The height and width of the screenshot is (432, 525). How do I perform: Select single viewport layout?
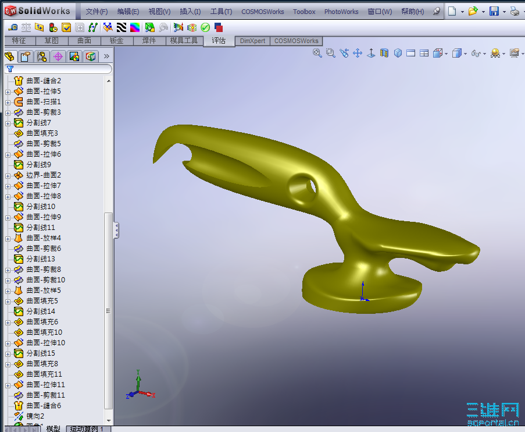(x=411, y=53)
